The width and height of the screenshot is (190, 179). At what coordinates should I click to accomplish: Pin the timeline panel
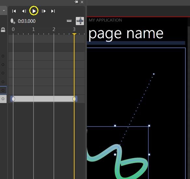point(76,2)
